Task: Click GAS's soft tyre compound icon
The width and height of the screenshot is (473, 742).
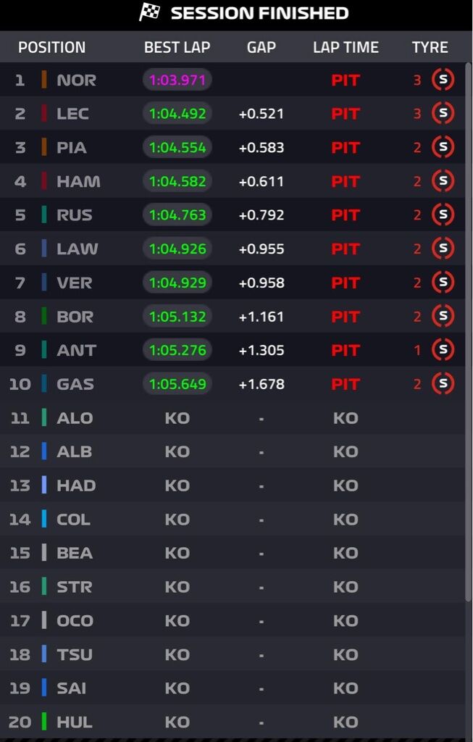Action: [x=443, y=384]
